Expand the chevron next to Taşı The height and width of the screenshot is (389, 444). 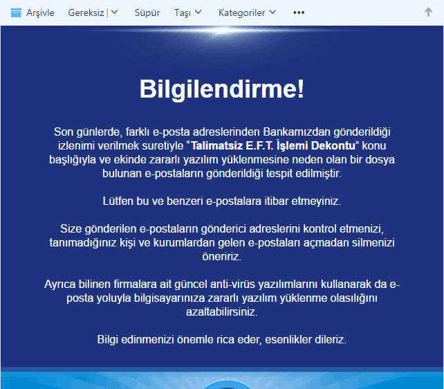[198, 12]
